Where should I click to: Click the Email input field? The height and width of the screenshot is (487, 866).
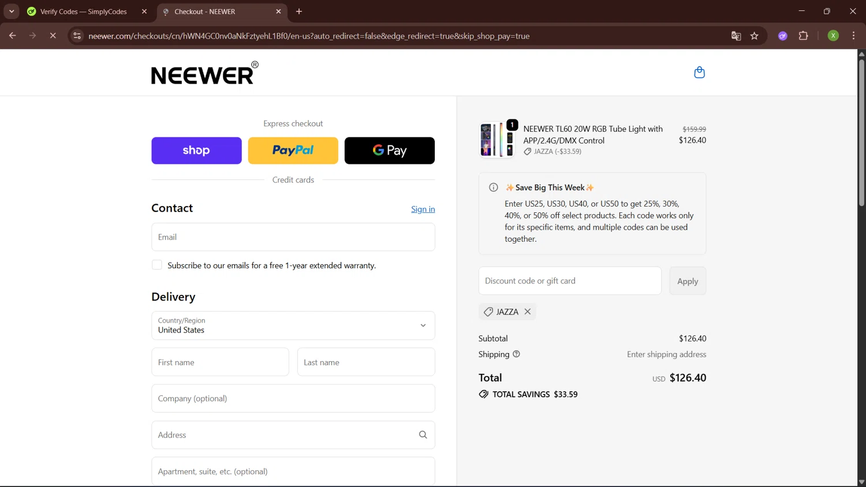293,237
